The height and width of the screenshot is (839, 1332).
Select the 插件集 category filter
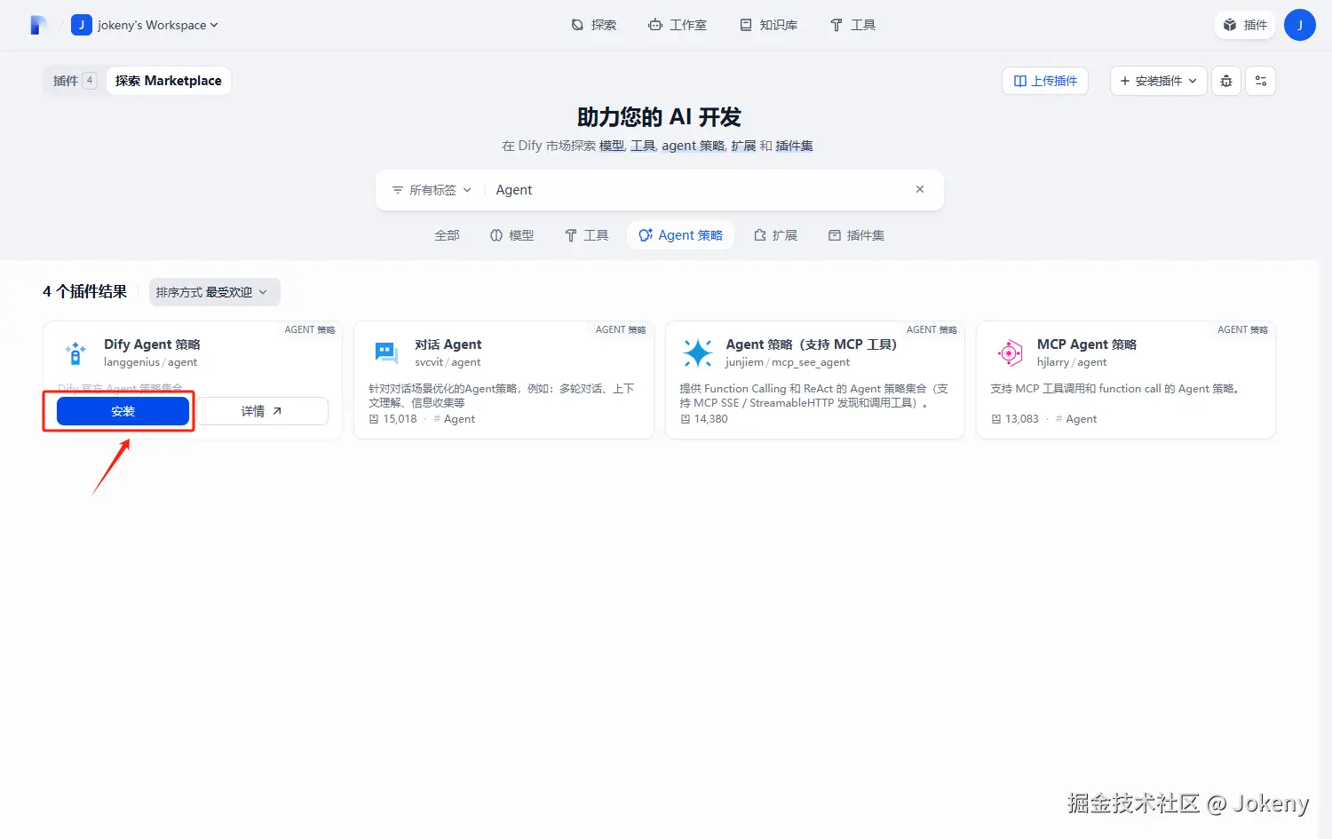[857, 235]
